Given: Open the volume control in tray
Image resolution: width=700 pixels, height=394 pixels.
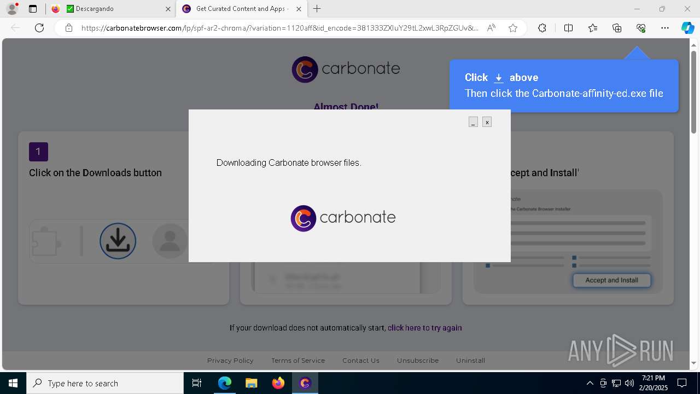Looking at the screenshot, I should [x=629, y=383].
